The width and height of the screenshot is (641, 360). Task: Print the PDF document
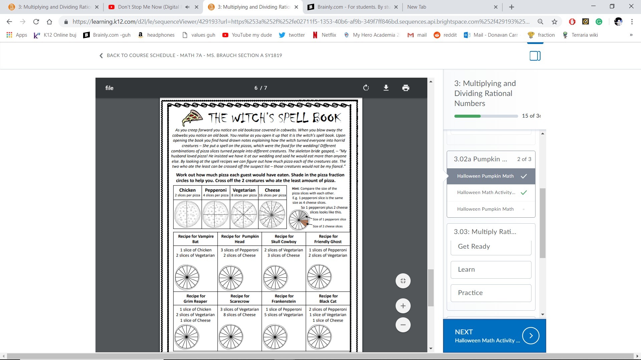tap(406, 88)
